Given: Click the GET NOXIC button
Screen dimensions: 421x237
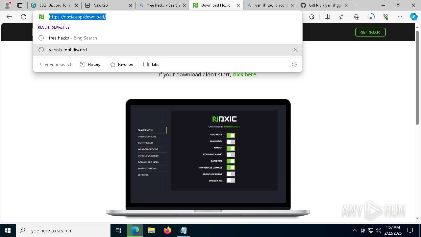Looking at the screenshot, I should pos(370,32).
